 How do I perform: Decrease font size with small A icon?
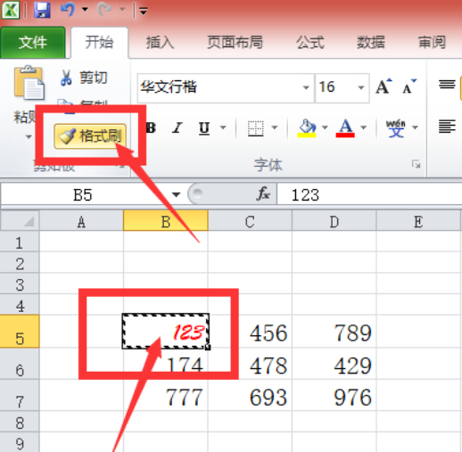tap(409, 86)
